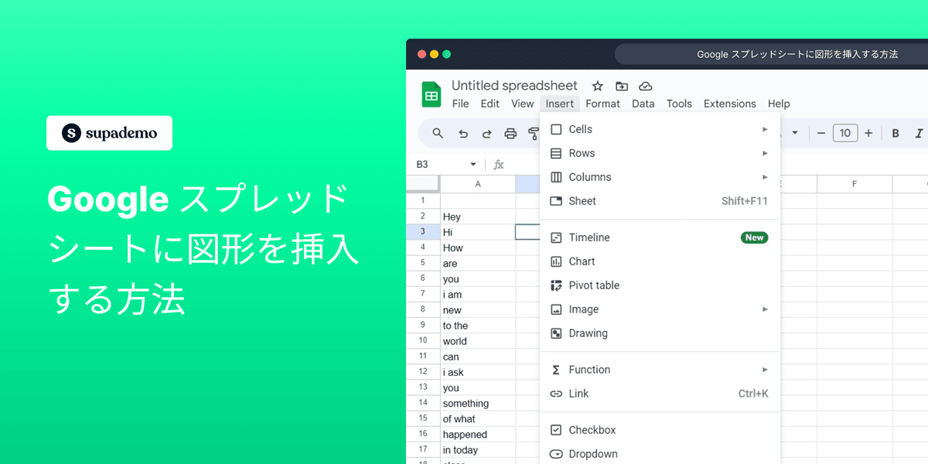The height and width of the screenshot is (464, 928).
Task: Open the B3 name box dropdown
Action: click(x=473, y=164)
